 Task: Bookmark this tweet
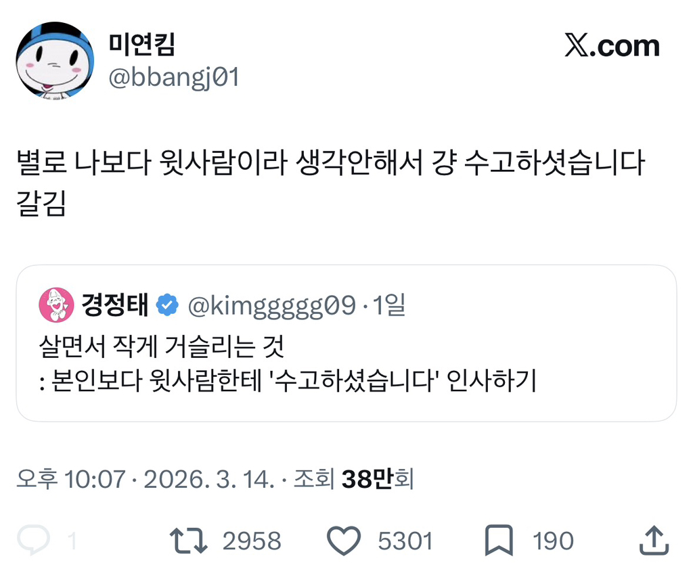pos(499,539)
